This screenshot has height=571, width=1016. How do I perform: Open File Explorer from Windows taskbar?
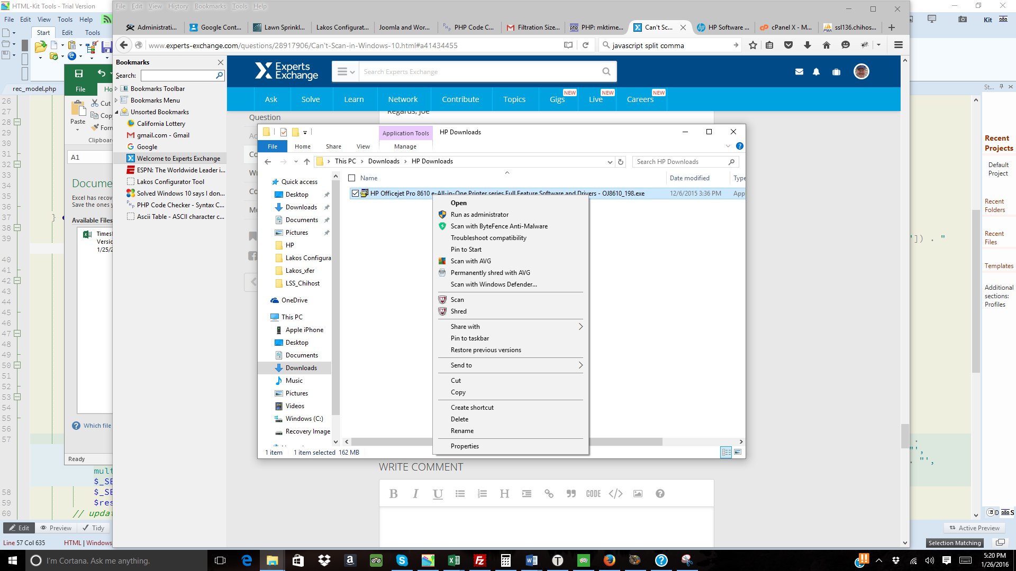[x=272, y=560]
